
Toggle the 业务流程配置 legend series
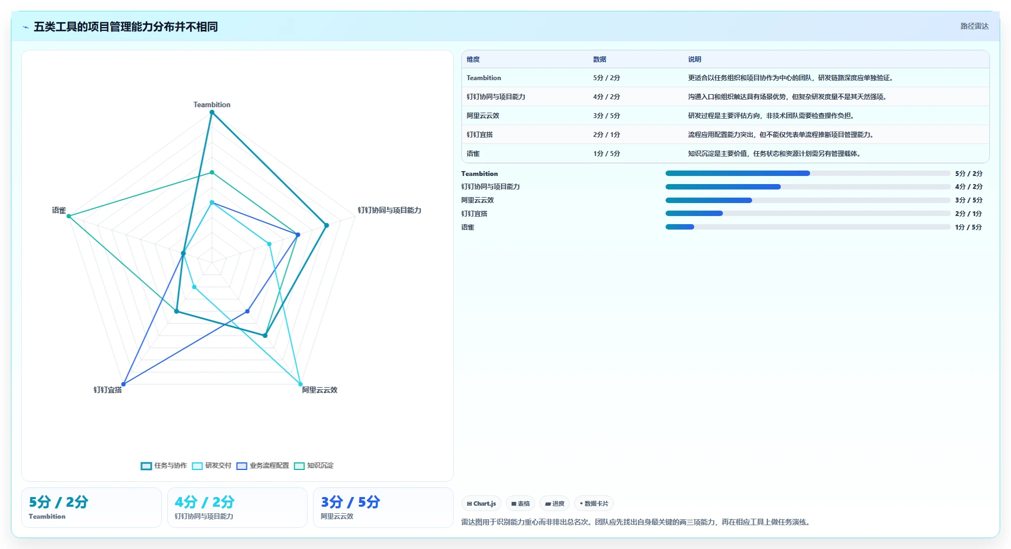coord(263,466)
